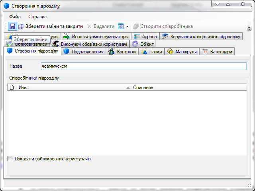
Task: Click Створити співробітника button
Action: pyautogui.click(x=163, y=26)
